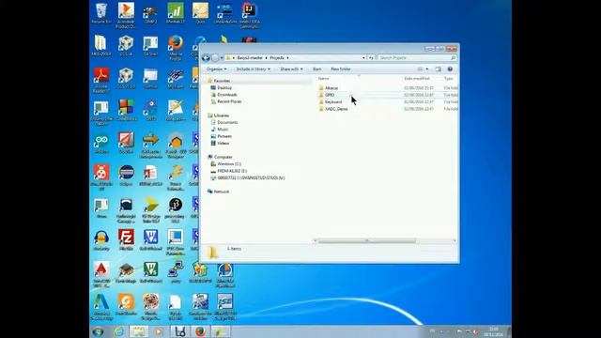Select Network in the navigation pane
This screenshot has width=601, height=338.
[222, 192]
